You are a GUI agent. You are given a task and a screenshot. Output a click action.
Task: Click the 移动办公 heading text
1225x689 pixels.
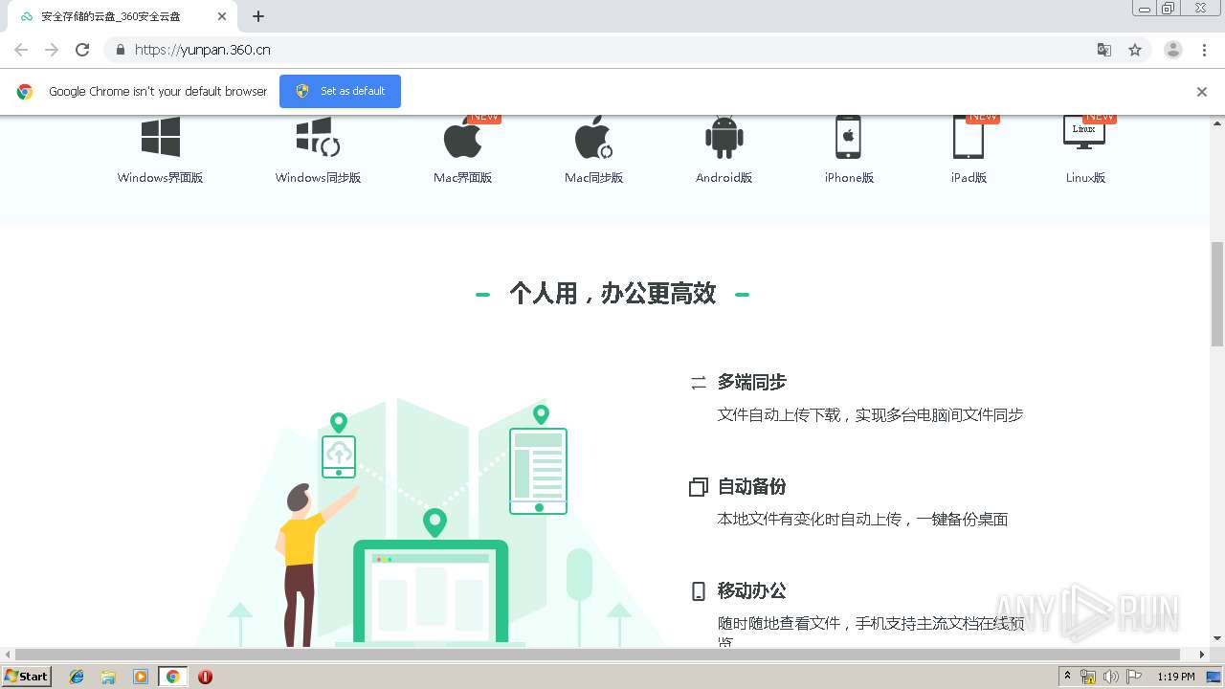tap(752, 590)
